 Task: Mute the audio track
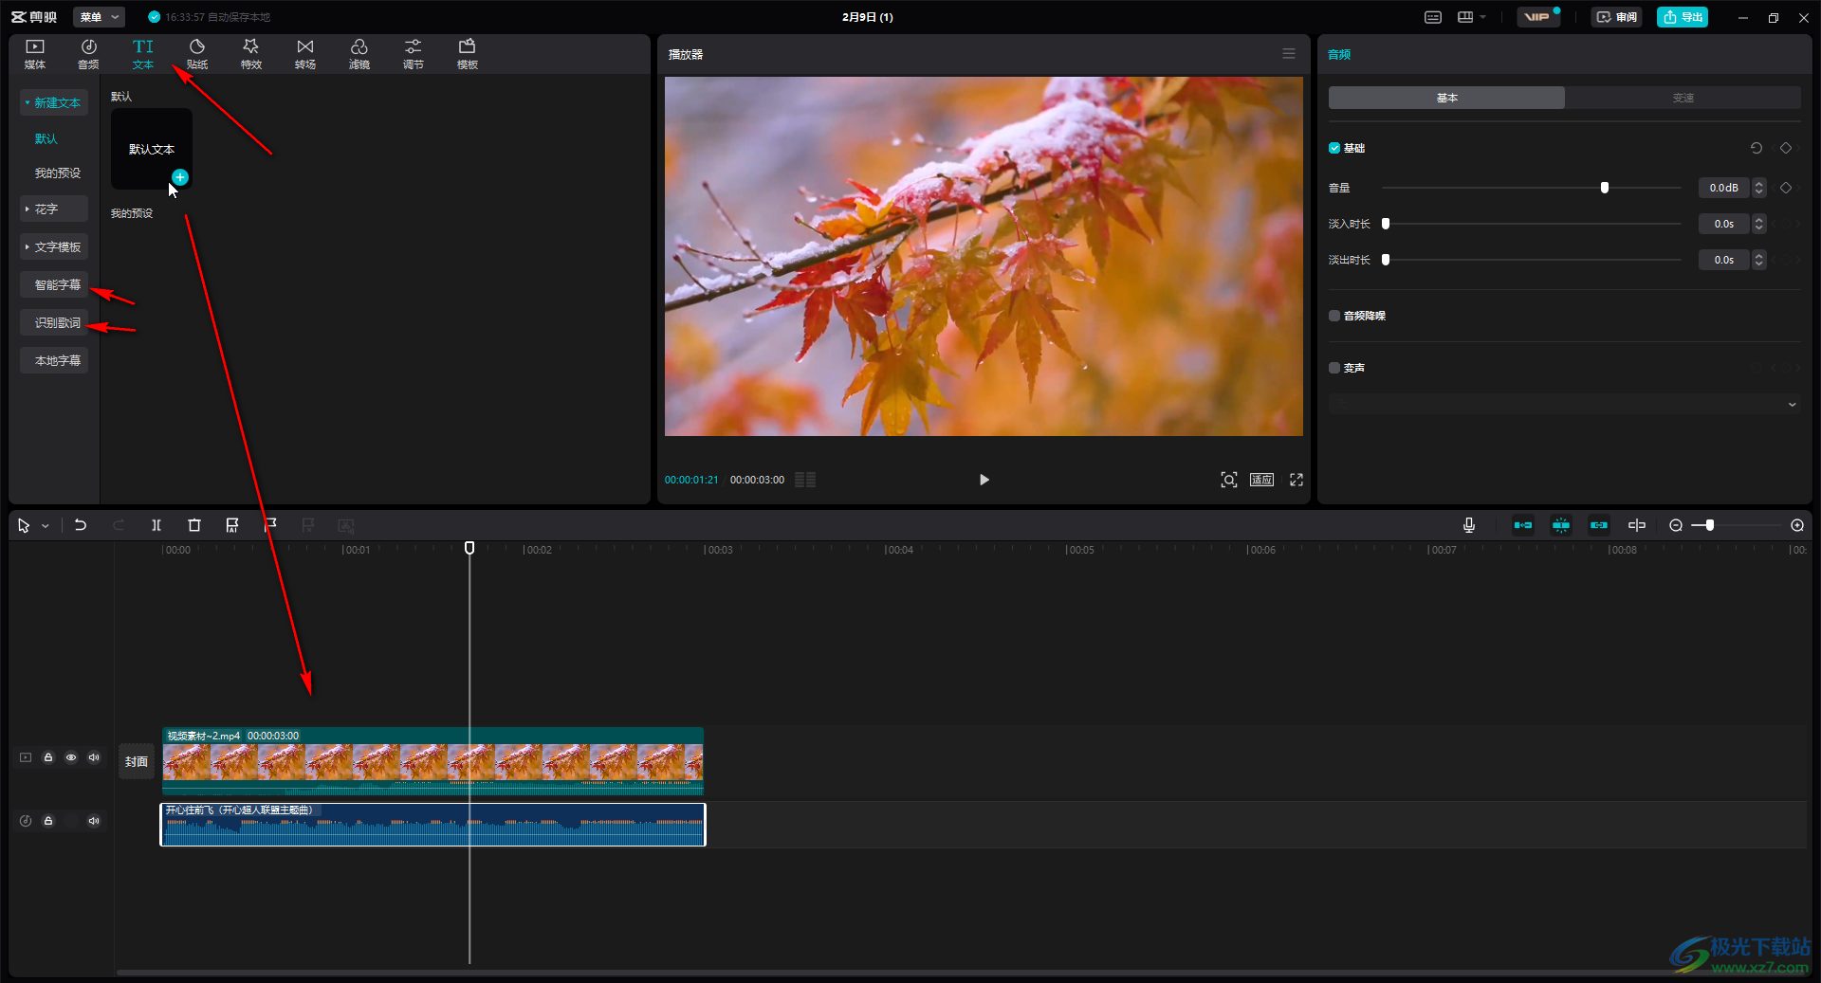click(x=94, y=821)
